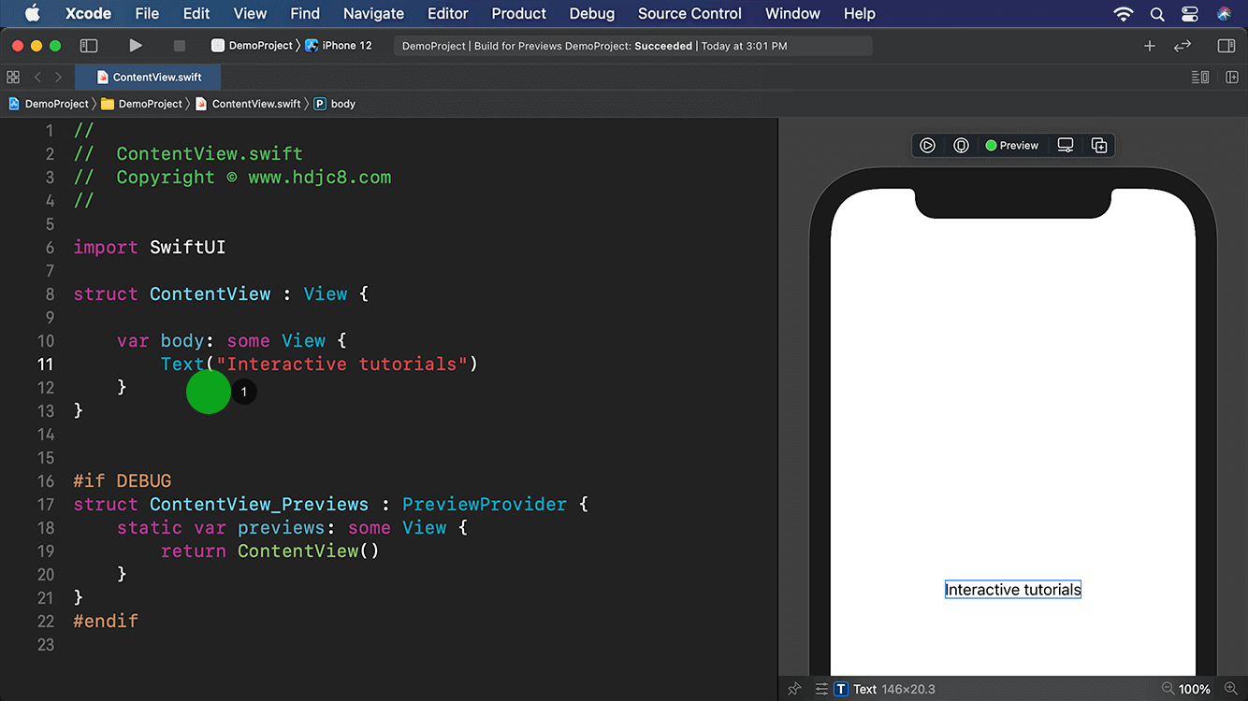1248x701 pixels.
Task: Open Spotlight search in menu bar
Action: tap(1157, 14)
